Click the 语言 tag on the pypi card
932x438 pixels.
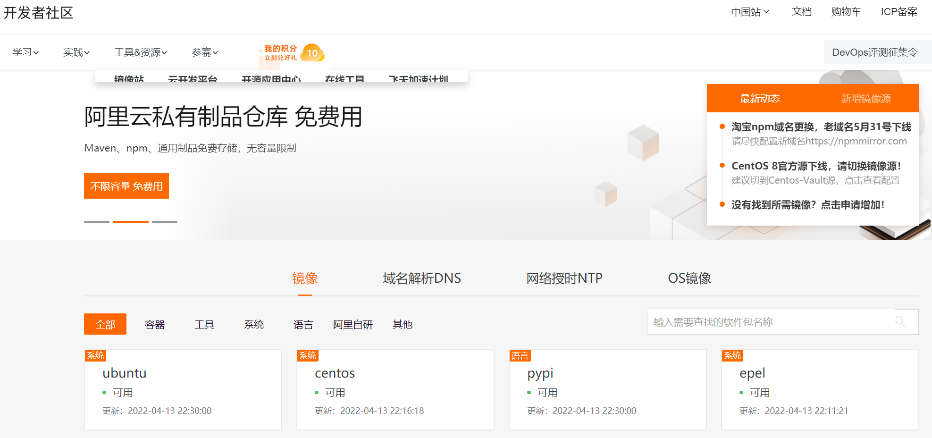tap(520, 355)
